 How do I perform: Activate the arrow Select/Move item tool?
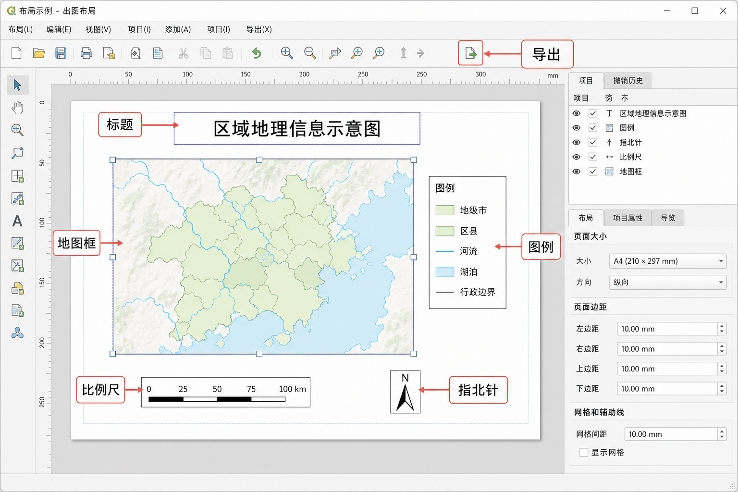click(17, 85)
